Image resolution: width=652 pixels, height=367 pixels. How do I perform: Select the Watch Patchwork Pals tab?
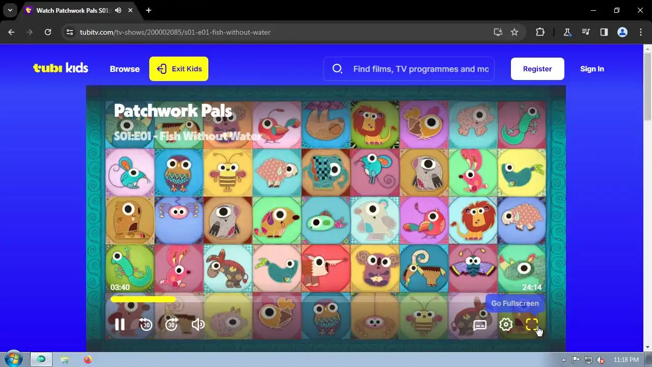(73, 10)
